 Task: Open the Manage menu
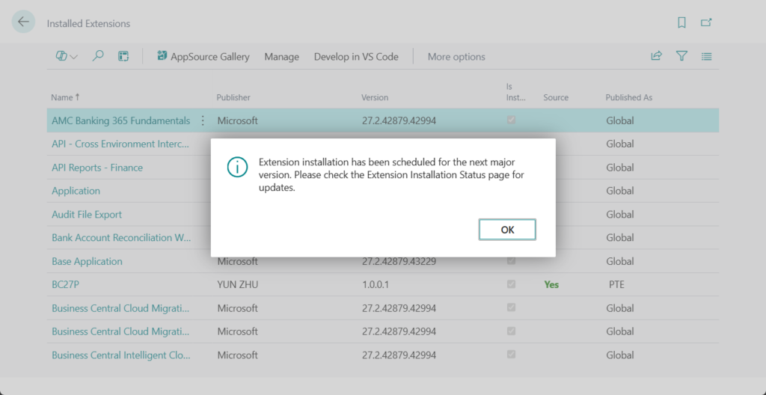(281, 57)
